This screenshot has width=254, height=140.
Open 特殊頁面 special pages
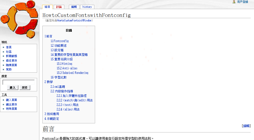12,109
